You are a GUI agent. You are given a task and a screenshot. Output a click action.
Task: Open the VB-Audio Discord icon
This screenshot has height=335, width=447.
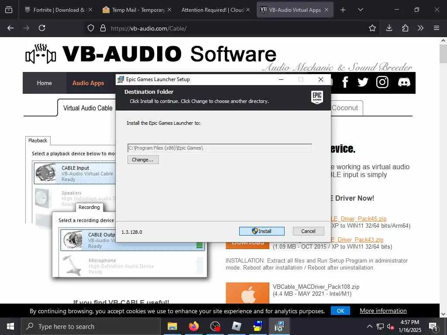point(404,82)
